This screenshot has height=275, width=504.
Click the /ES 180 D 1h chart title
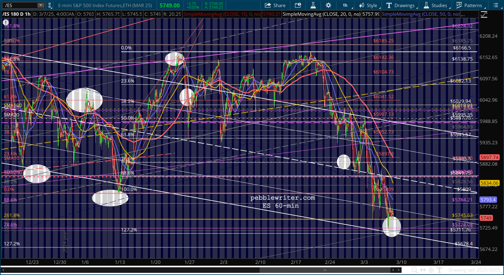tap(17, 14)
